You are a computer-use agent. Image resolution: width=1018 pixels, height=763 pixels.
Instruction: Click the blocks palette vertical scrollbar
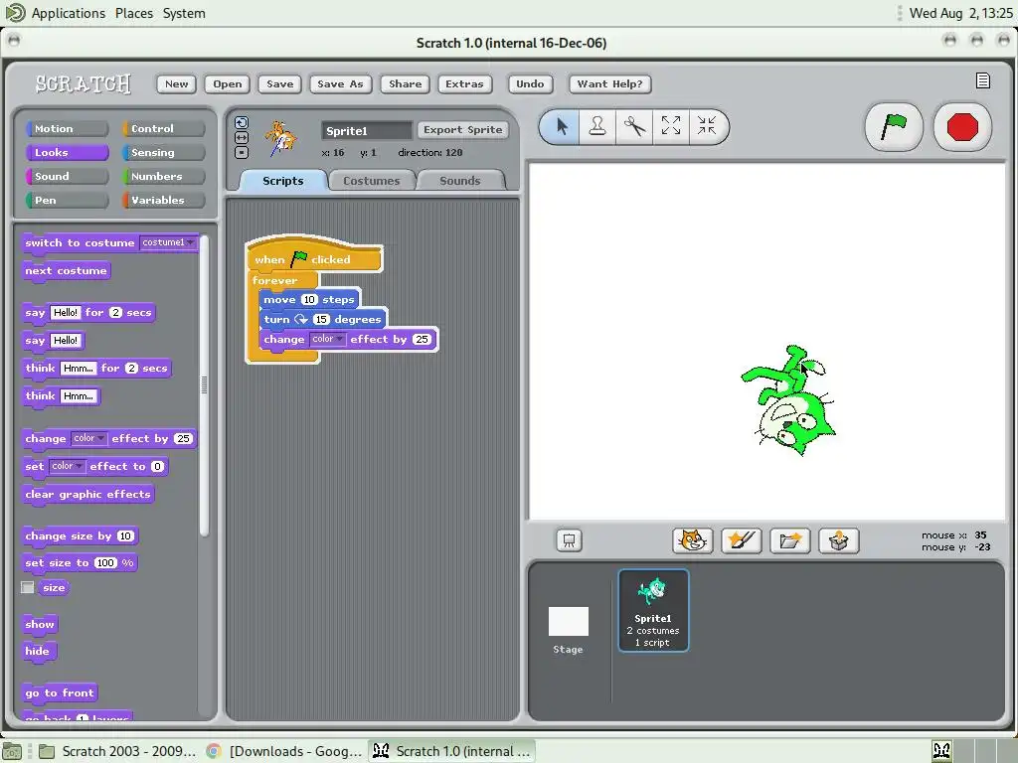204,385
